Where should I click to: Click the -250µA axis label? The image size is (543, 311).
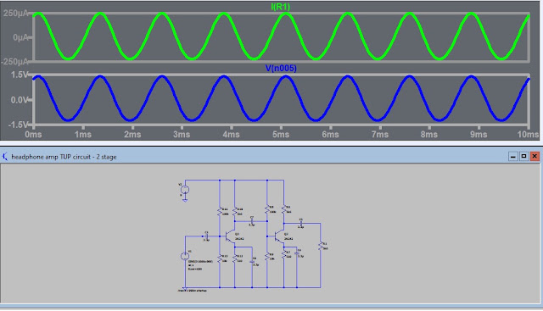[14, 62]
